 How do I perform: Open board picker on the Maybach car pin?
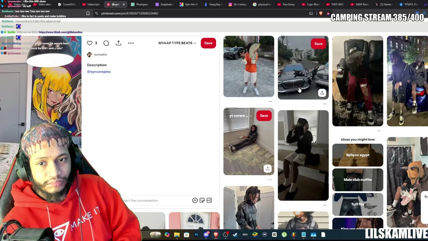(x=287, y=44)
